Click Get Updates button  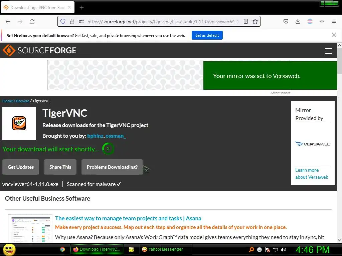21,167
